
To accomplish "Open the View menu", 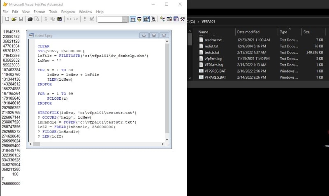I will (x=26, y=12).
